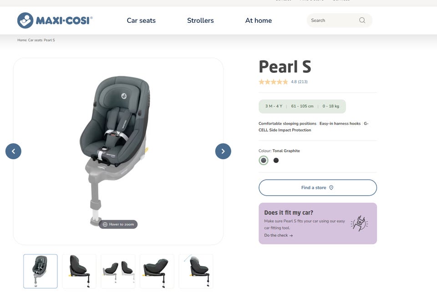Select the Tonal Graphite colour swatch
This screenshot has width=437, height=294.
(x=264, y=161)
